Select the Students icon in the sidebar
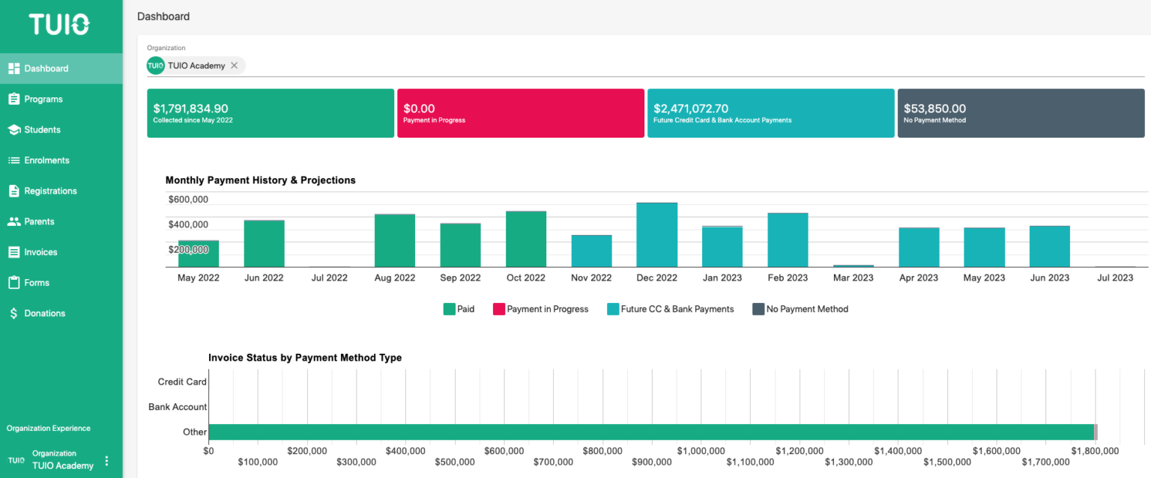Image resolution: width=1151 pixels, height=478 pixels. point(14,129)
